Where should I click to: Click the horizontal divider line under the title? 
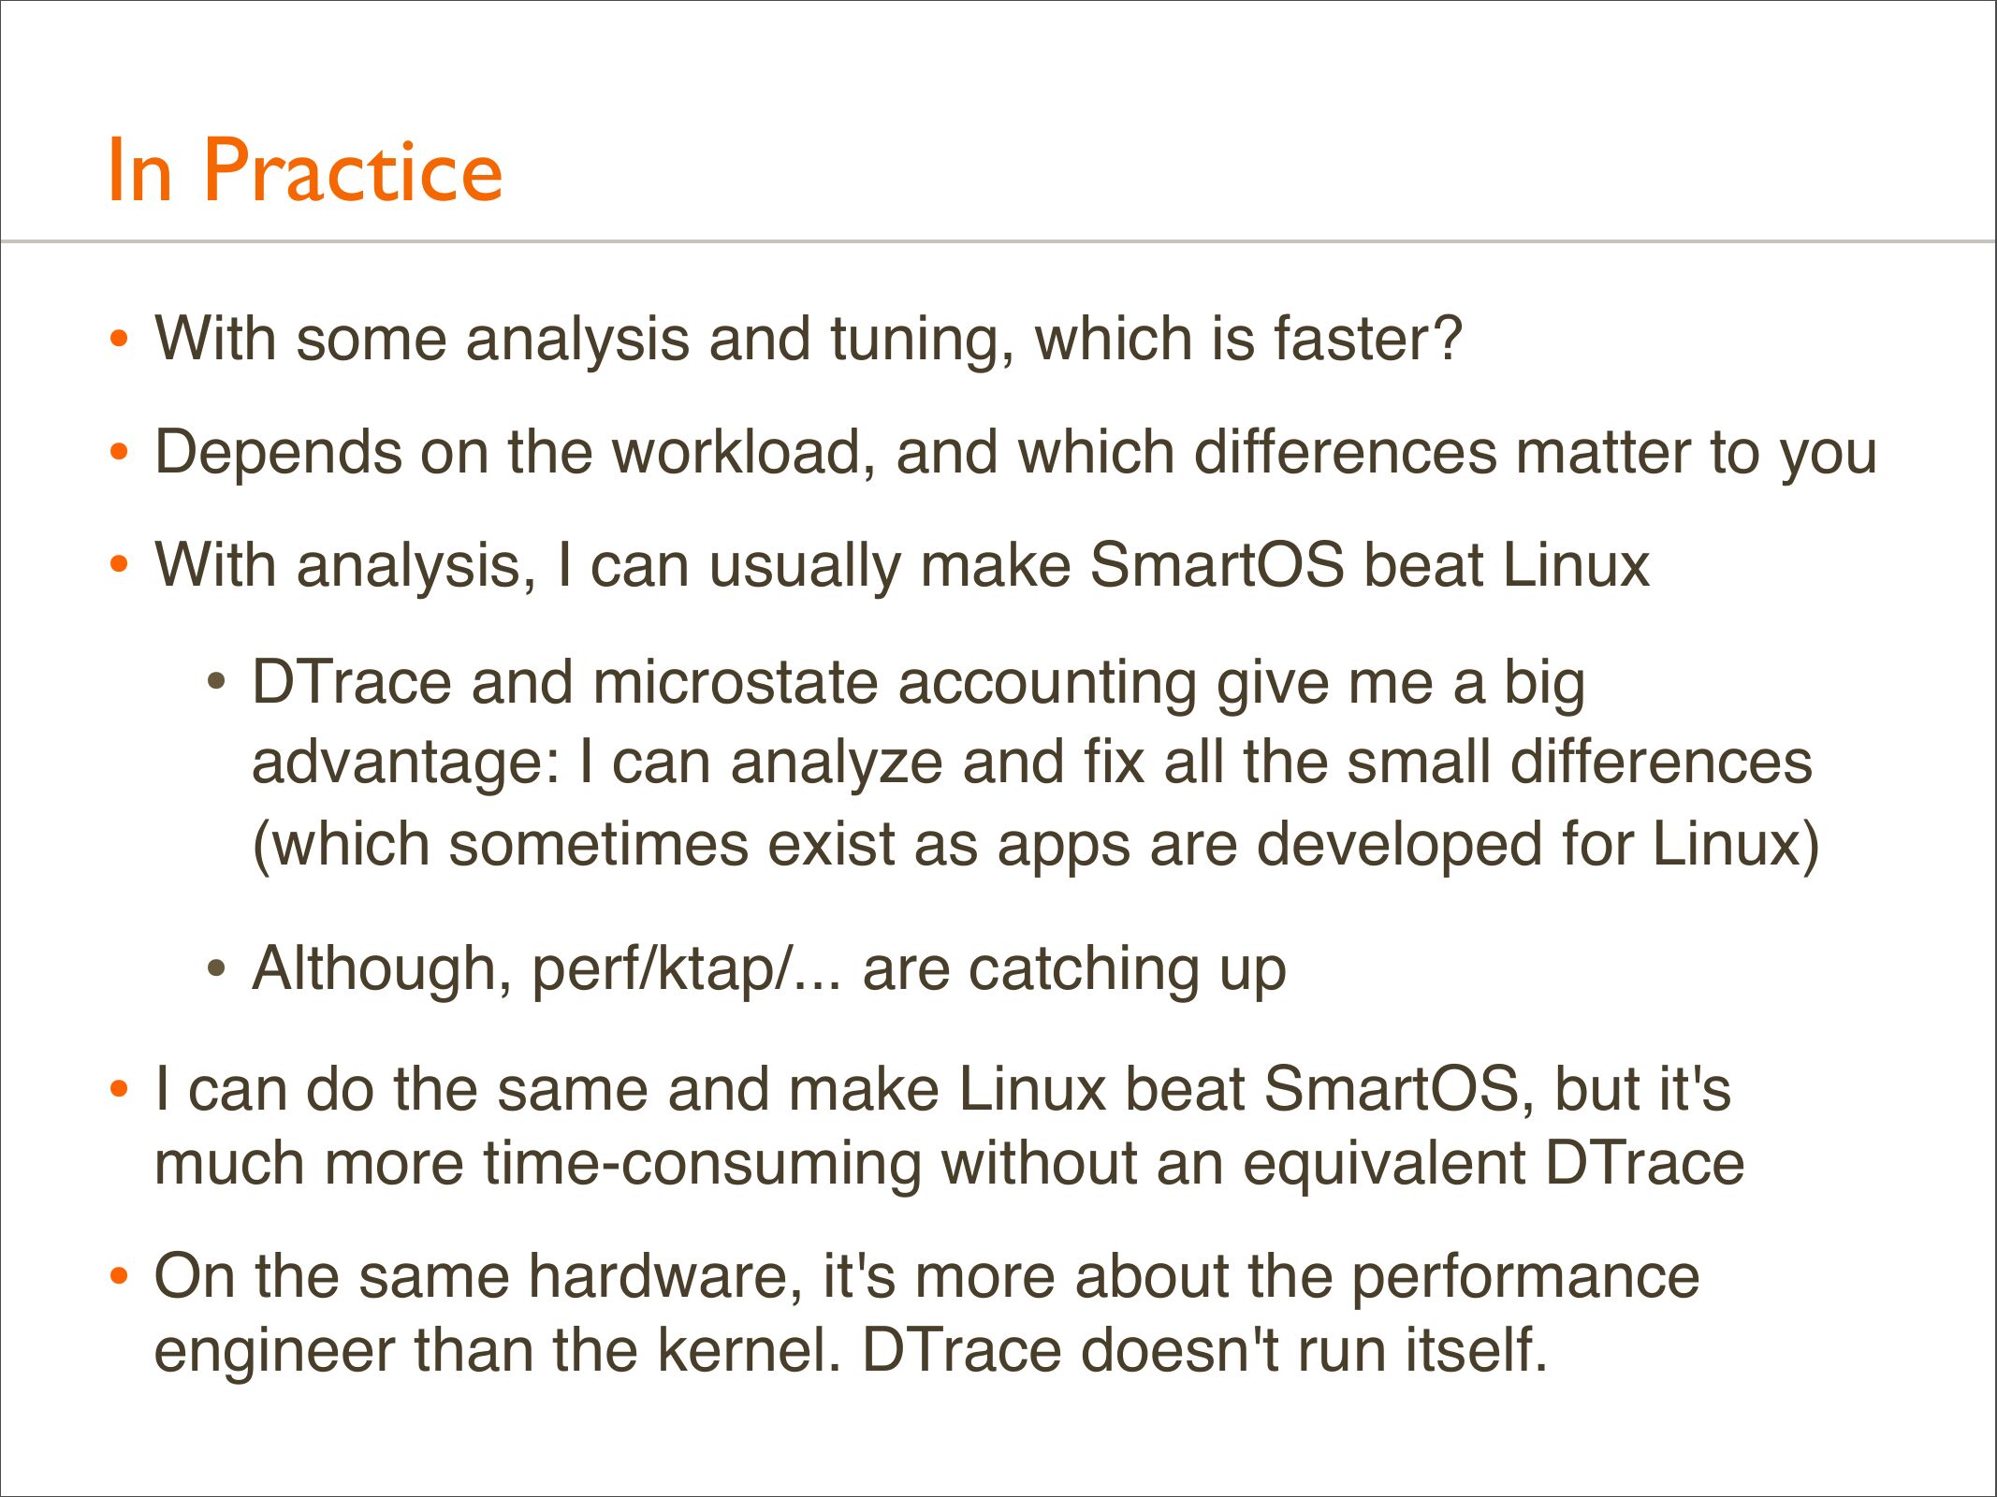point(998,241)
